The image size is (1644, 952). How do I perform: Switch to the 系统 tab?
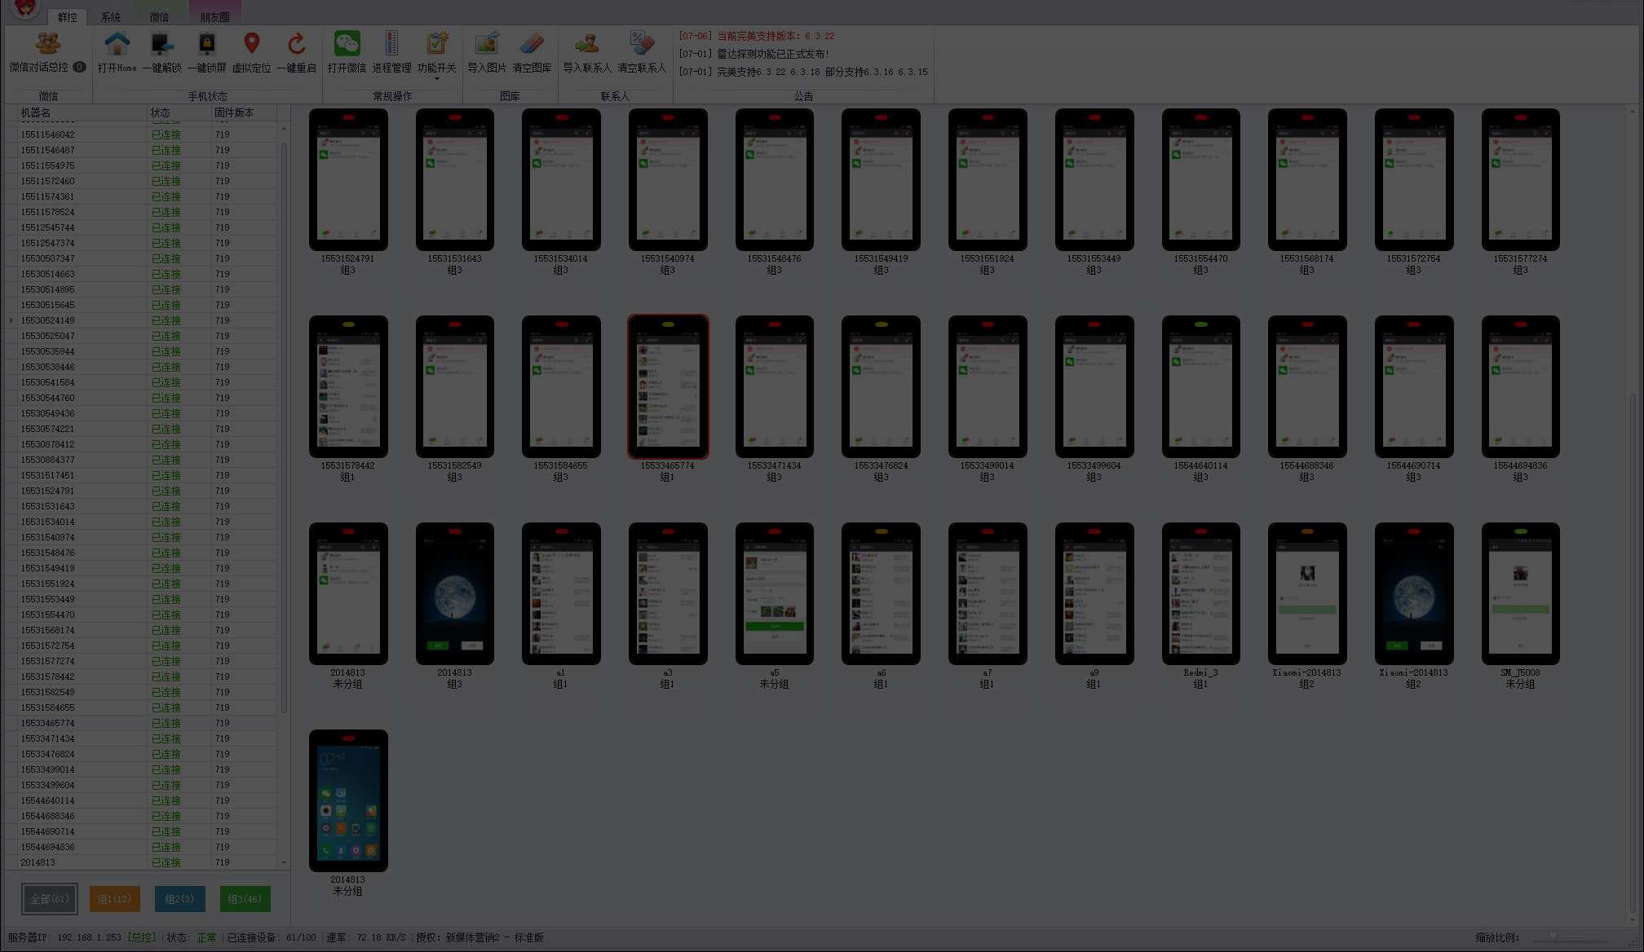click(x=111, y=17)
